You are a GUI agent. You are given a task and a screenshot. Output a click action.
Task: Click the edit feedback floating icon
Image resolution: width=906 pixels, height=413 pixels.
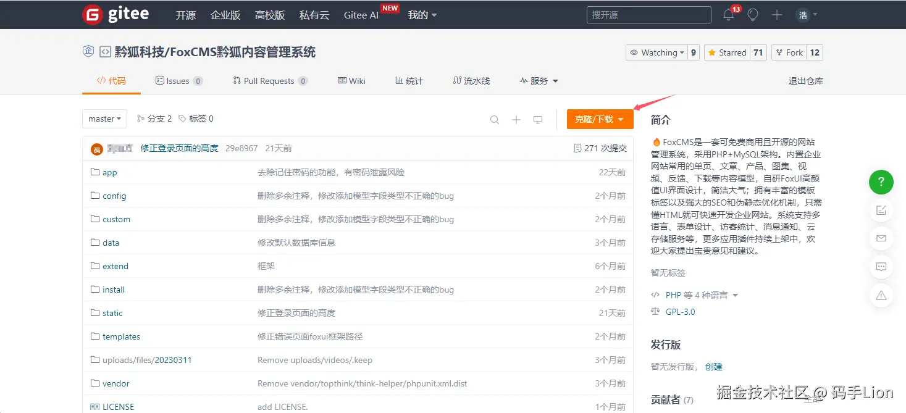tap(881, 210)
